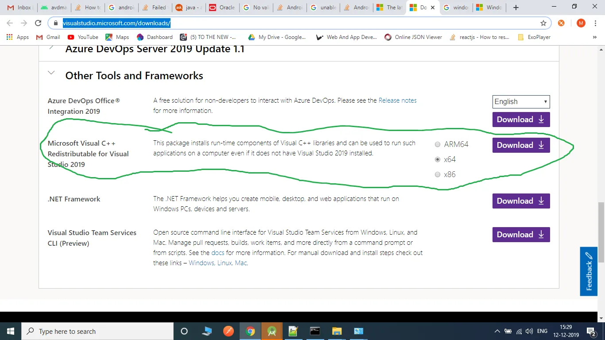Switch to the 'avdma' tab

click(x=54, y=7)
